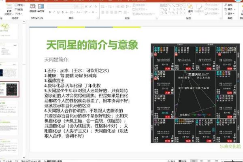
Task: Click Convert to SmartArt
Action: pyautogui.click(x=144, y=14)
